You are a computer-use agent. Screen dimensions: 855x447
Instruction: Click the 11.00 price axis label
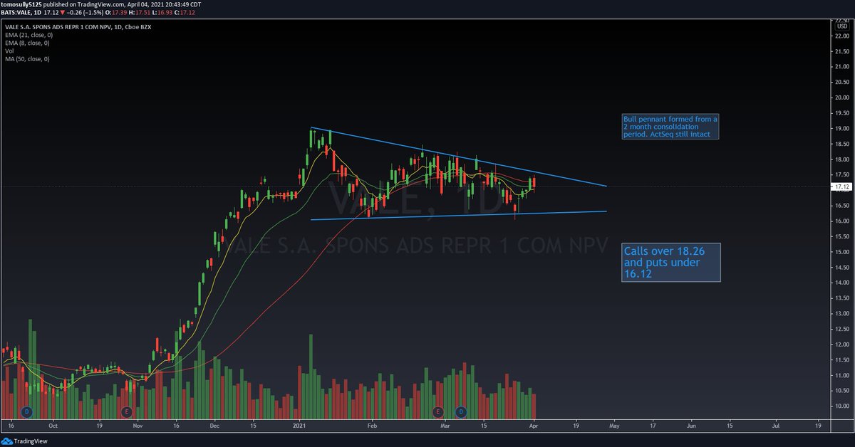click(x=841, y=376)
